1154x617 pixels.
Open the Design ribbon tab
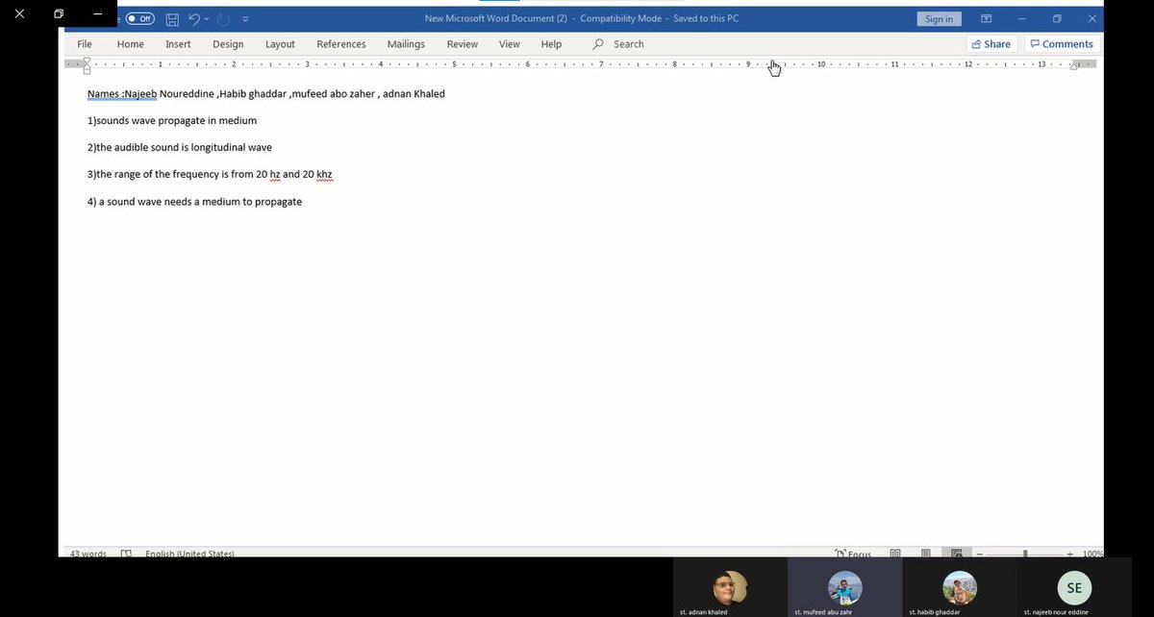(x=228, y=44)
